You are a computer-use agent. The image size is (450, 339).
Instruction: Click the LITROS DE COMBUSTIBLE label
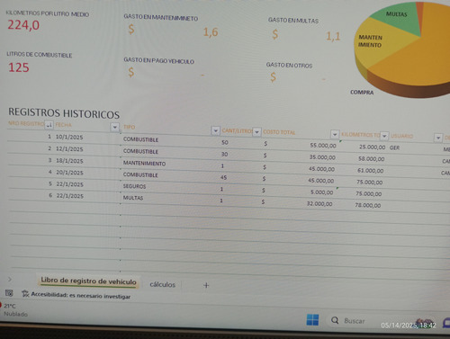pos(40,55)
